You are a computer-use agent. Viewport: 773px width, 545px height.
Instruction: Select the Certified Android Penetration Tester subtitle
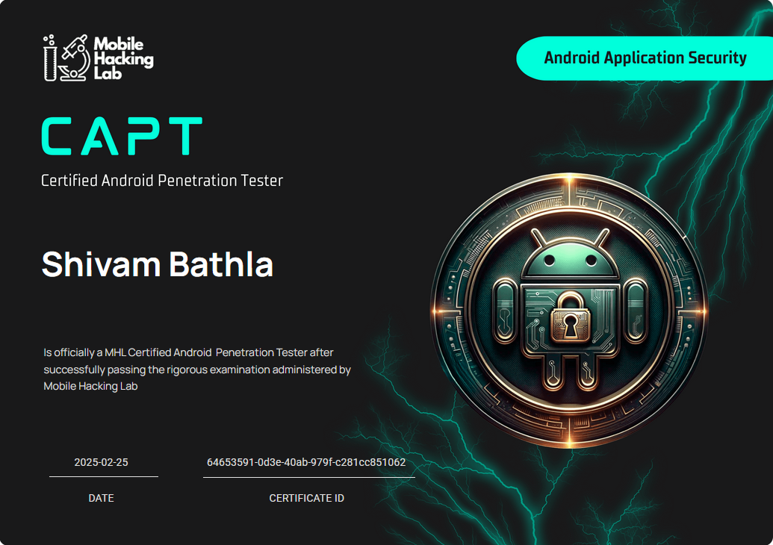click(x=162, y=180)
